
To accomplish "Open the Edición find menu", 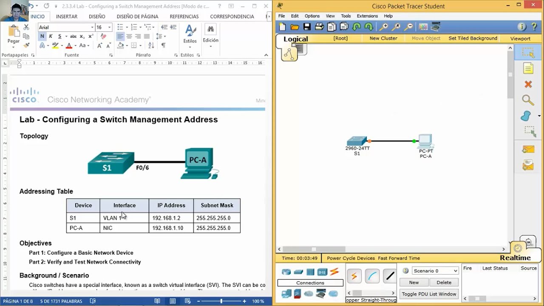I will tap(210, 36).
